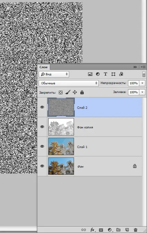Click the Заливка 100% value field
The width and height of the screenshot is (147, 233).
coord(133,92)
